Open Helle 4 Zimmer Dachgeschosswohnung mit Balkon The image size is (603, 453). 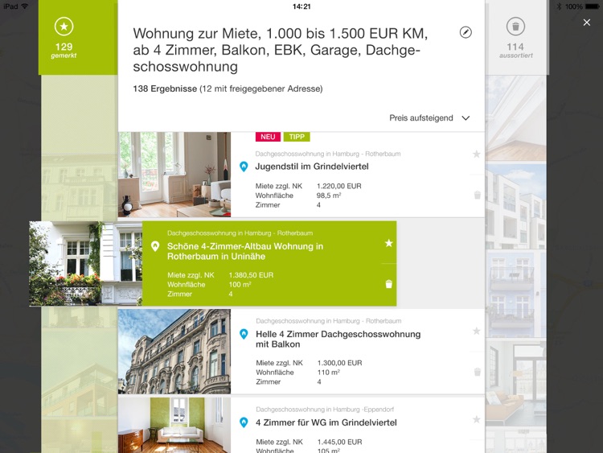point(338,339)
